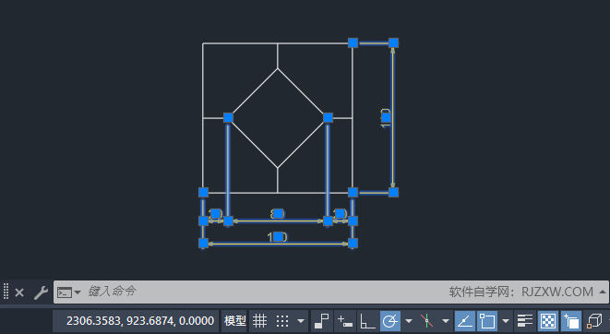Select grip at square's top-right corner
Viewport: 610px width, 334px height.
353,42
